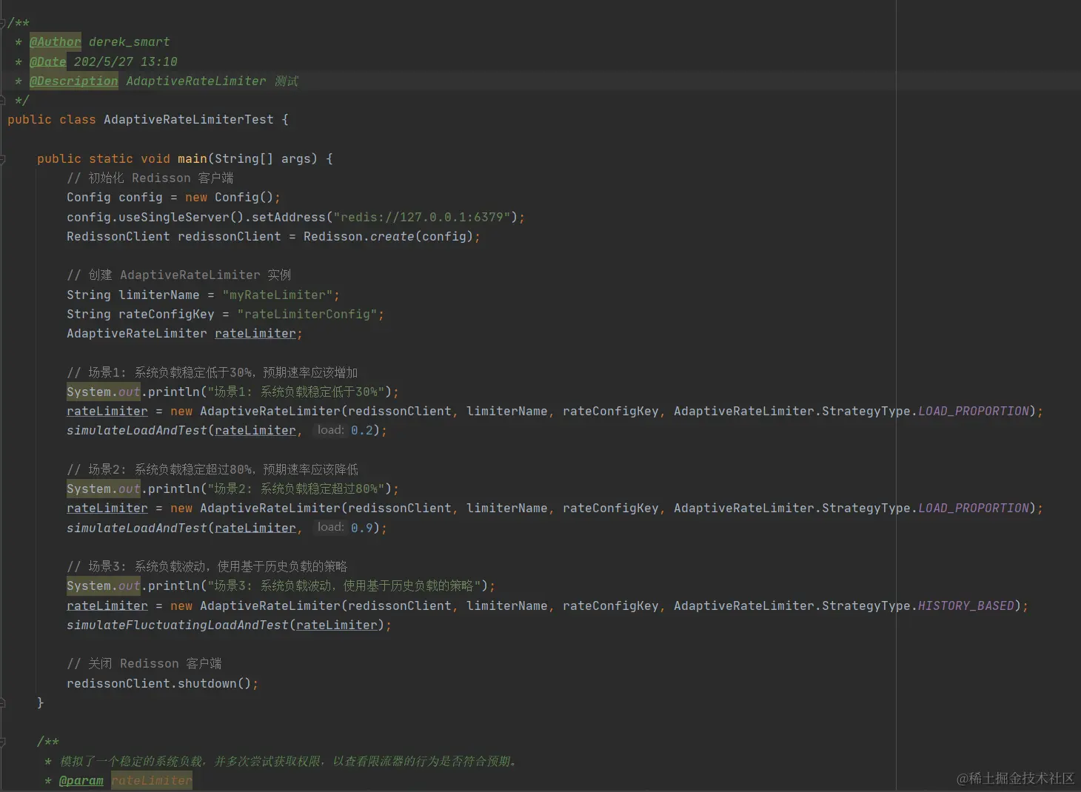1081x792 pixels.
Task: Click the numeric argument 0.2
Action: coord(362,430)
